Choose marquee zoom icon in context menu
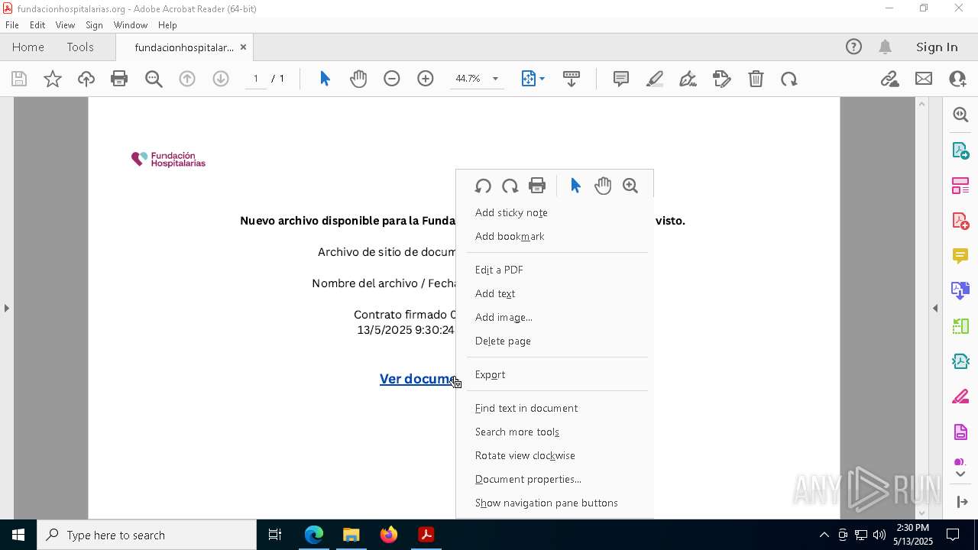The height and width of the screenshot is (550, 978). click(630, 186)
